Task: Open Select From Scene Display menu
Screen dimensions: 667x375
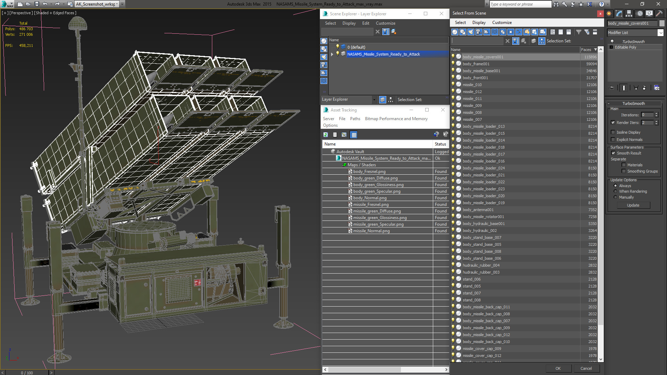Action: [x=479, y=23]
